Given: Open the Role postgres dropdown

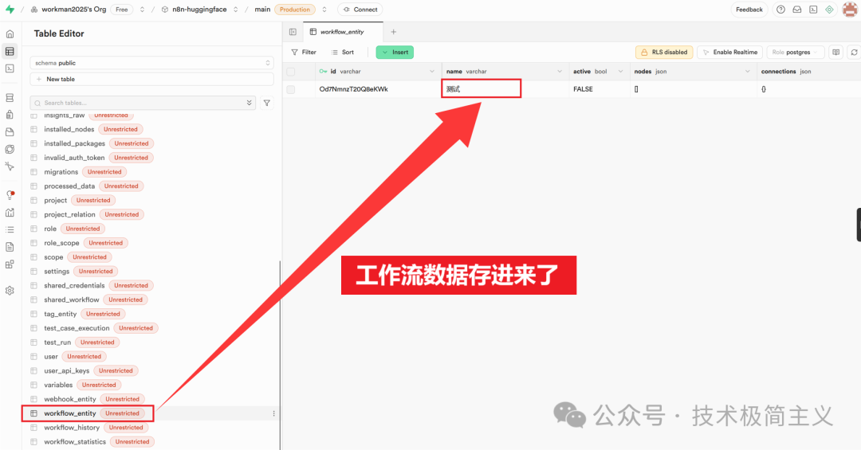Looking at the screenshot, I should pos(795,52).
